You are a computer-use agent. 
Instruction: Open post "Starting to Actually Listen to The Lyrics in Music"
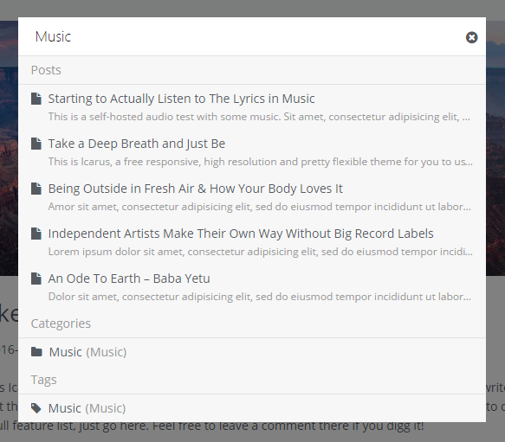(x=181, y=99)
